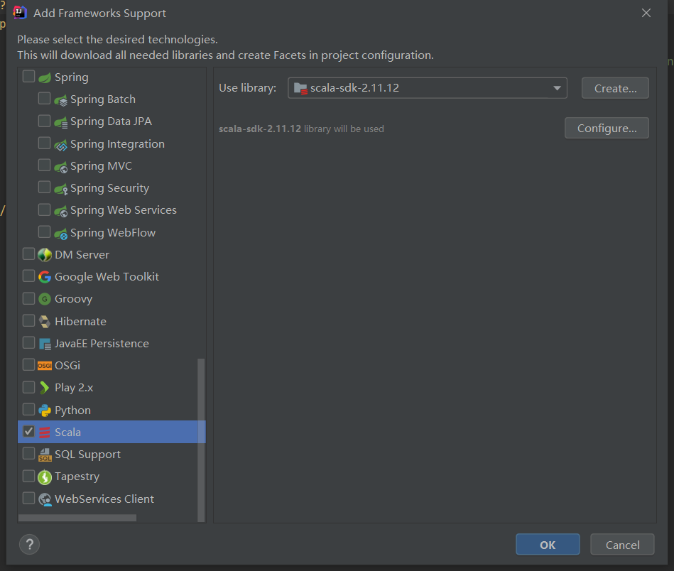This screenshot has width=674, height=571.
Task: Select the OSGi label
Action: [x=67, y=366]
